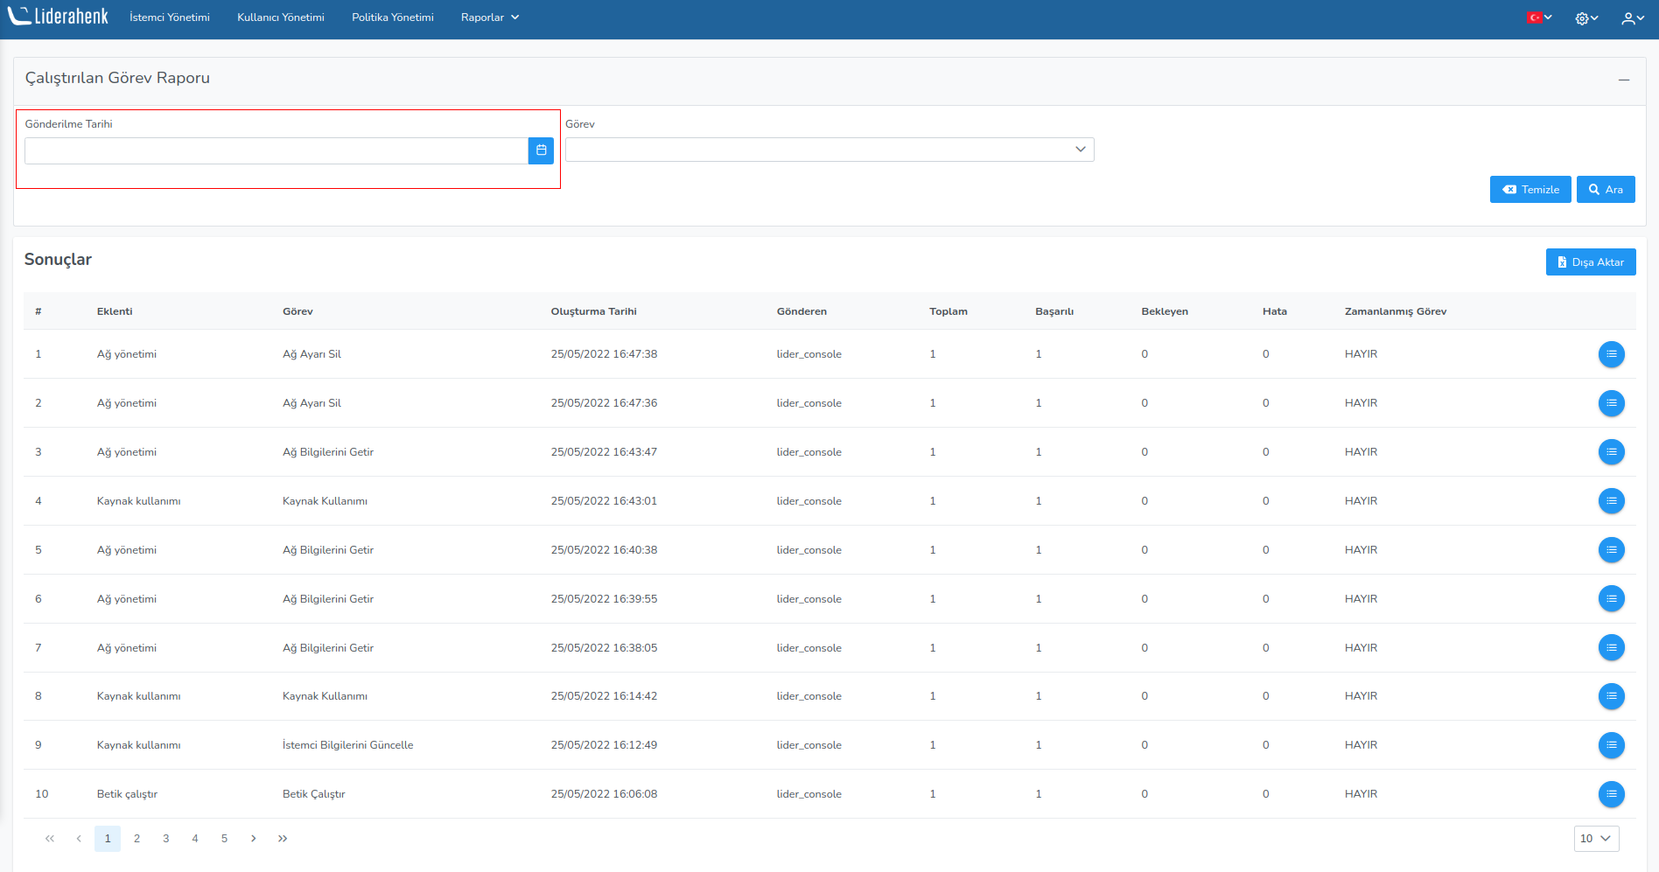Click the Dışa Aktar export button
Screen dimensions: 1659x872
click(x=1590, y=262)
